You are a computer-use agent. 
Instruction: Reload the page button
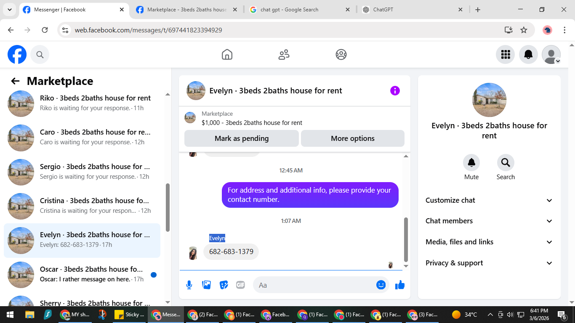click(x=45, y=30)
